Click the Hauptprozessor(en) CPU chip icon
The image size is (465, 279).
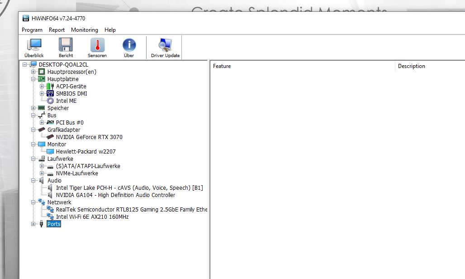[42, 72]
